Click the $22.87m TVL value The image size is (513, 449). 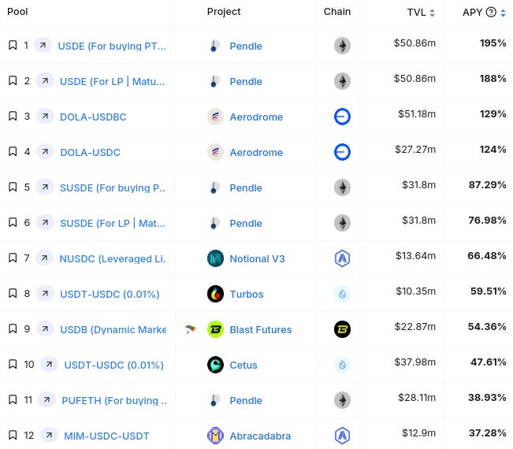click(x=414, y=326)
